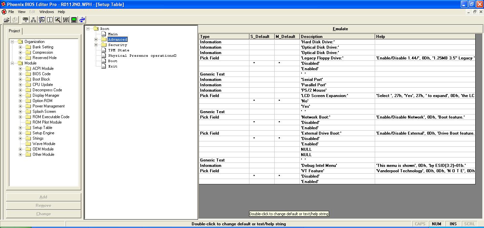Click the document icon beside Boot node
Viewport: 484px width, 228px height.
point(104,61)
